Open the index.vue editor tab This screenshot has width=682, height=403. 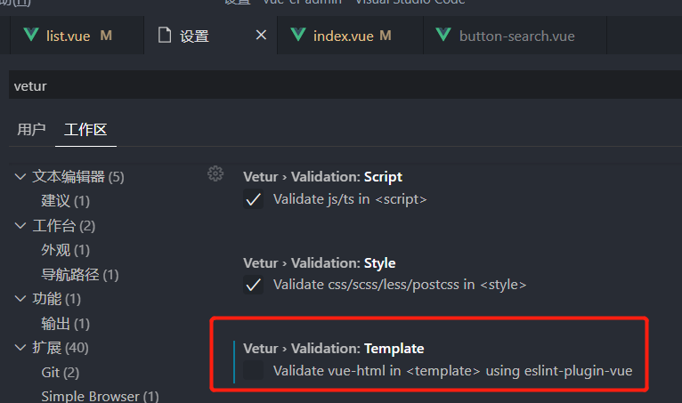point(350,36)
